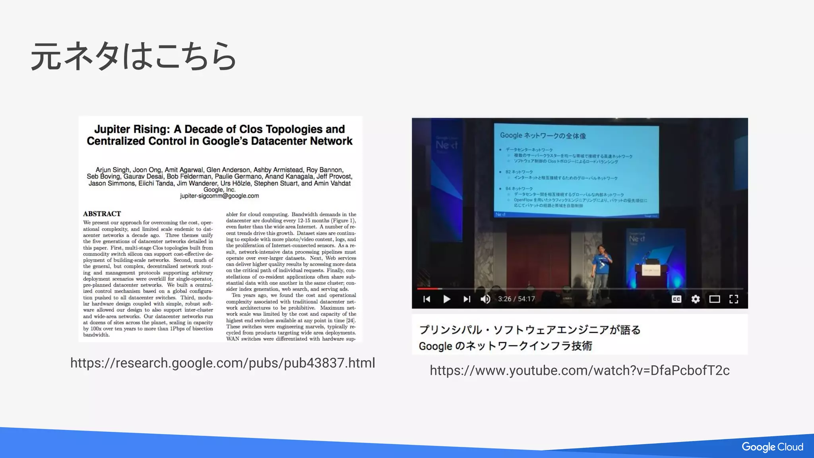Viewport: 814px width, 458px height.
Task: Click the video title text below the player
Action: pos(529,338)
